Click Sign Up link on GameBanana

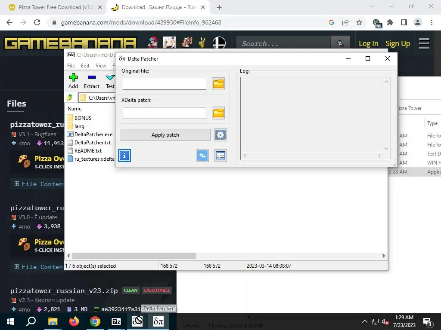[x=398, y=43]
